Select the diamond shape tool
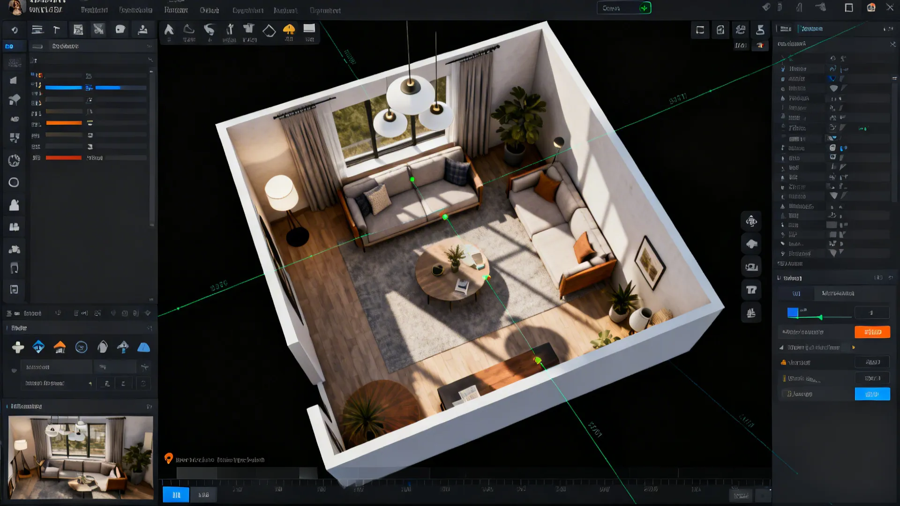The height and width of the screenshot is (506, 900). pos(269,31)
